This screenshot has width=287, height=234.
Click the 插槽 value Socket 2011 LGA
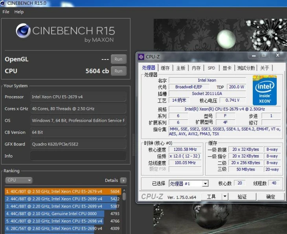[x=207, y=93]
